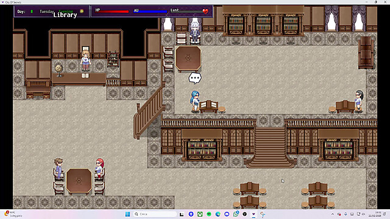Open WhatsApp from the taskbar
The image size is (390, 219).
pos(236,214)
